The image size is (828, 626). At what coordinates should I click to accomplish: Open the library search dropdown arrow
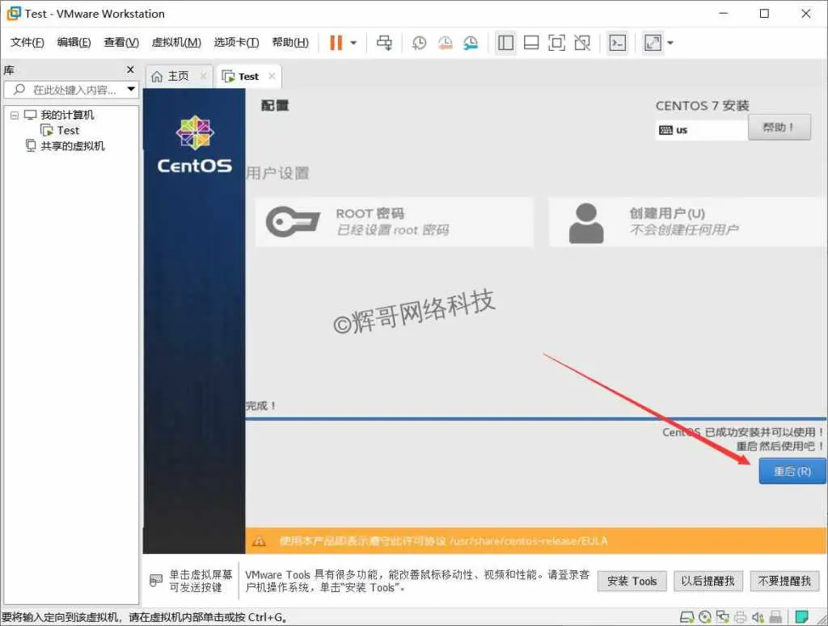[131, 89]
